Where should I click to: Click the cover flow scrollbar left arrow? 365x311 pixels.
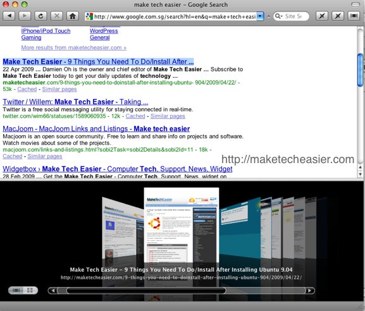(53, 291)
